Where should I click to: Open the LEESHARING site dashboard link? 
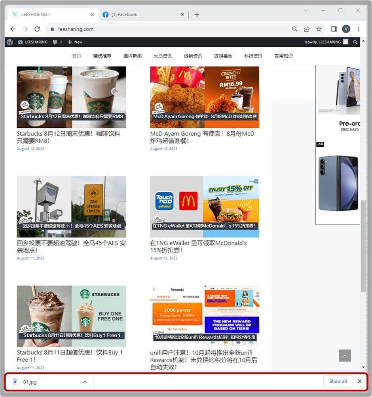[32, 42]
